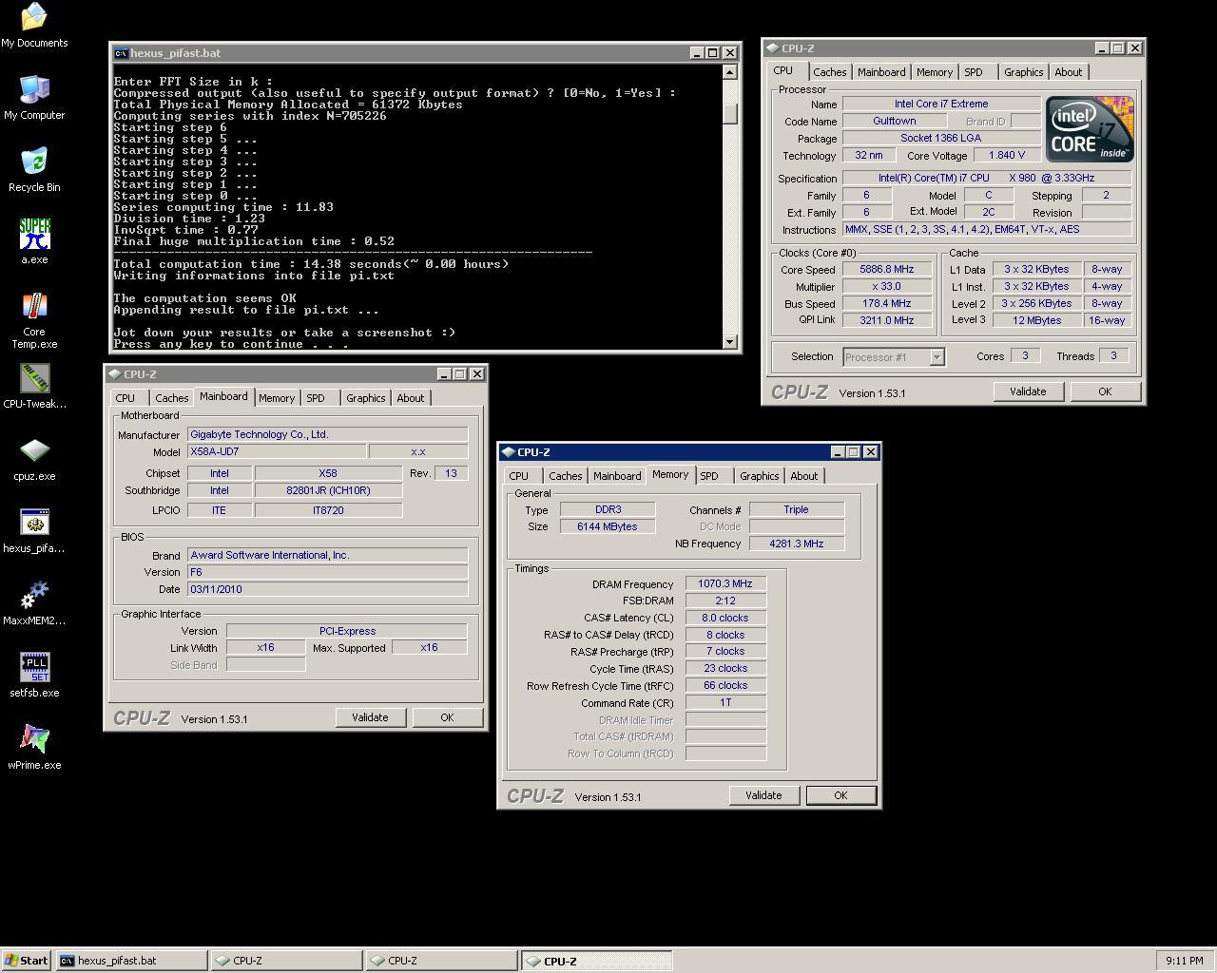
Task: Activate hexus_pifast.bat taskbar button
Action: click(x=132, y=961)
